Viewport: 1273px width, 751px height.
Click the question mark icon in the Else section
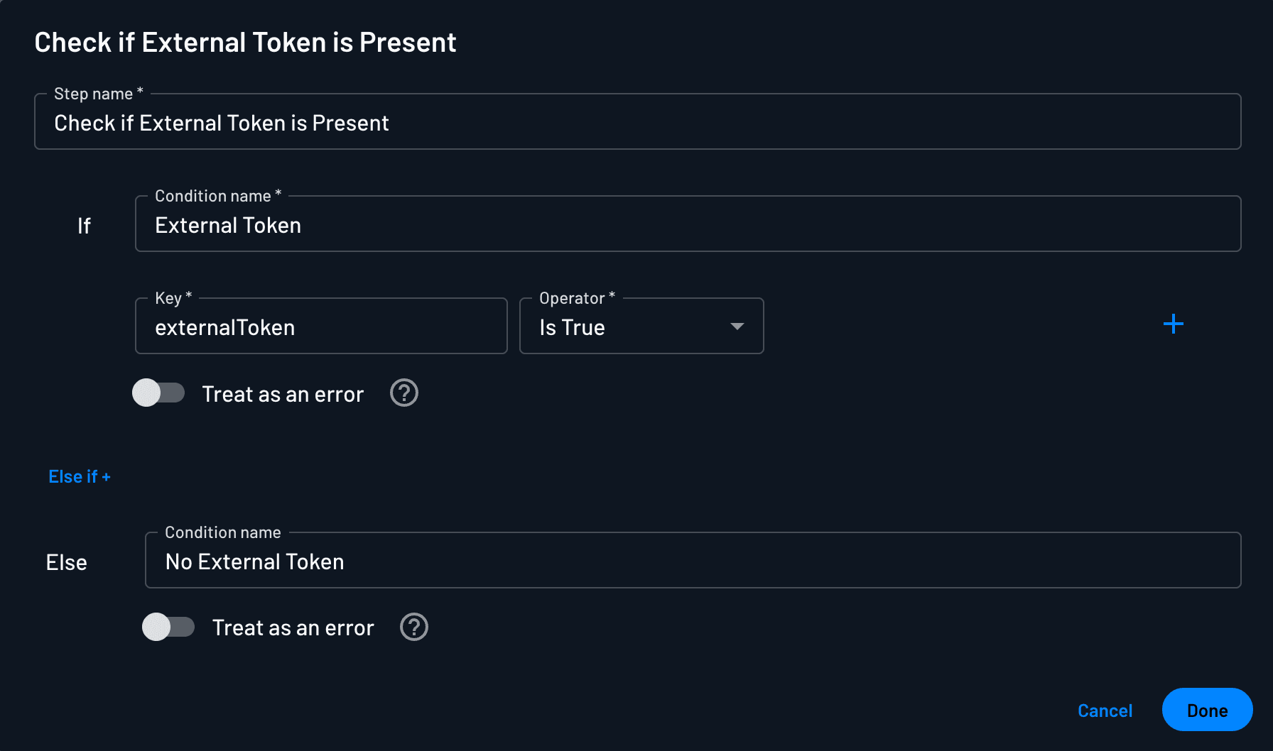413,627
